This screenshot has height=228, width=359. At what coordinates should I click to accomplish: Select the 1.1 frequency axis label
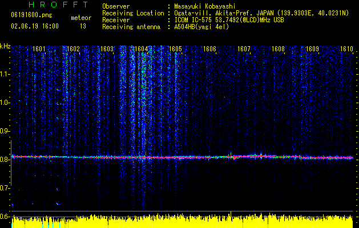coord(5,74)
